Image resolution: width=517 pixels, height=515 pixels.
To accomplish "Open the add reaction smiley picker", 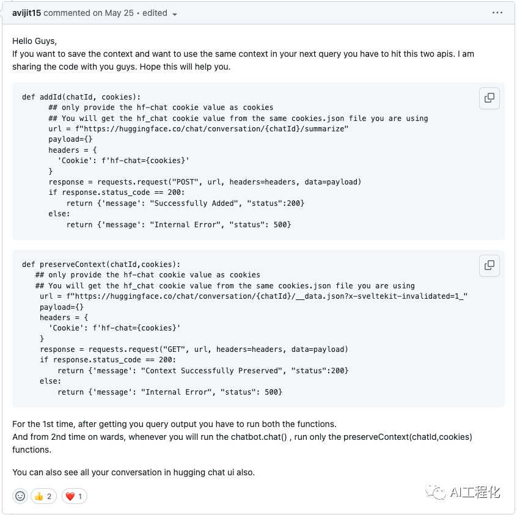I will [20, 496].
